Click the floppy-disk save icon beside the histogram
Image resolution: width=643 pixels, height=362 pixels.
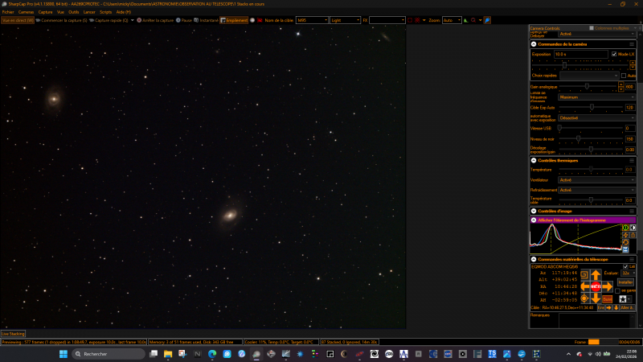[625, 249]
